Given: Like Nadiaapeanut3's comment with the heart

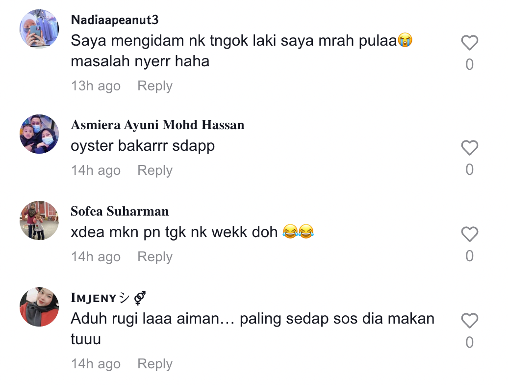Looking at the screenshot, I should point(469,43).
